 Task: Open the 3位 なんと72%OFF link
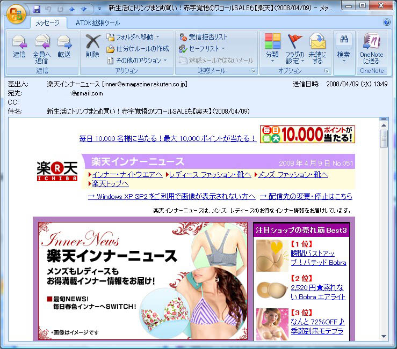317,326
